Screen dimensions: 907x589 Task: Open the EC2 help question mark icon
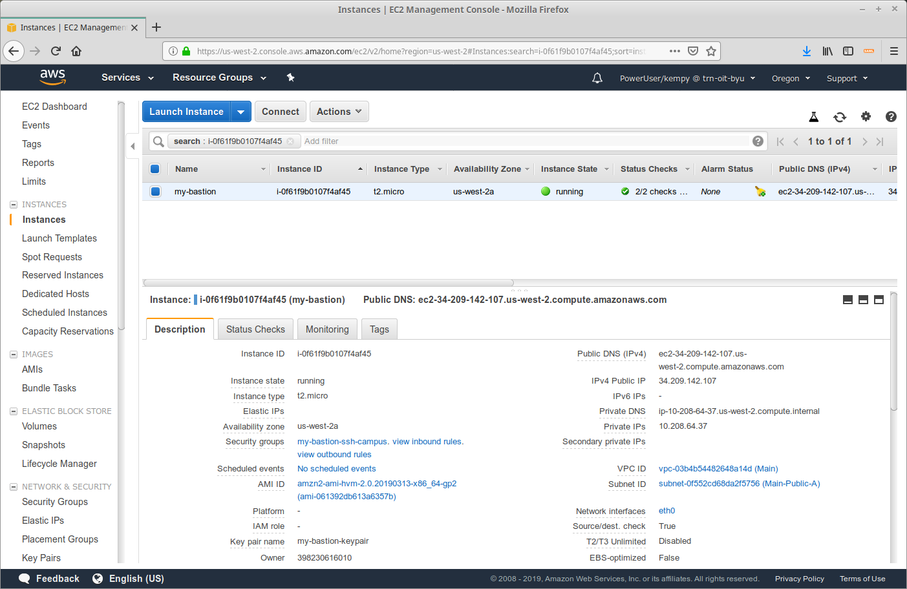point(891,116)
